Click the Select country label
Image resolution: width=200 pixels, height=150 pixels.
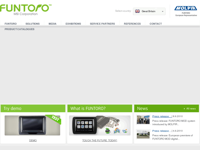(123, 11)
